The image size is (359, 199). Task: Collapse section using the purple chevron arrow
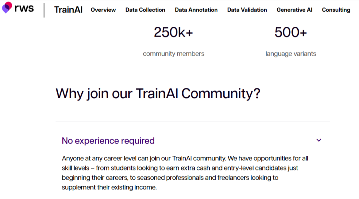point(319,140)
